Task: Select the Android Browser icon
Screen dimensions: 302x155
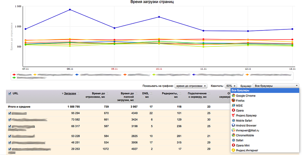Action: point(234,125)
